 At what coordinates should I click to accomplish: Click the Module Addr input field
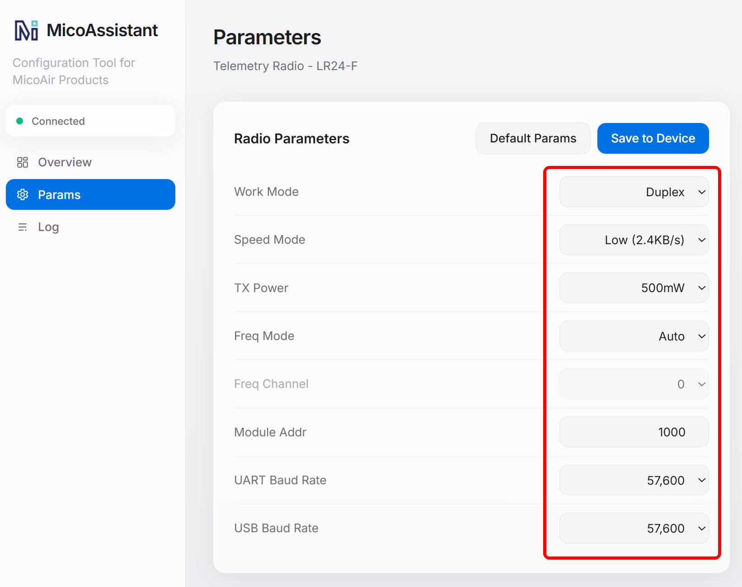pos(634,432)
